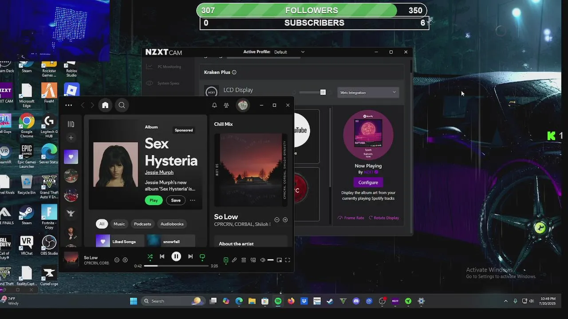Open more options for Sex Hysteria album
Viewport: 568px width, 319px height.
(x=193, y=200)
